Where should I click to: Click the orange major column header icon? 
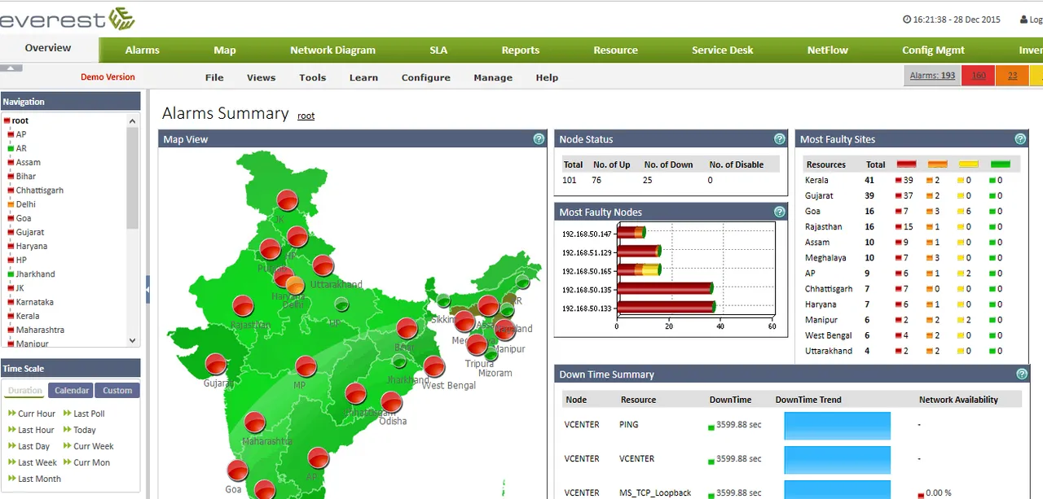(938, 164)
